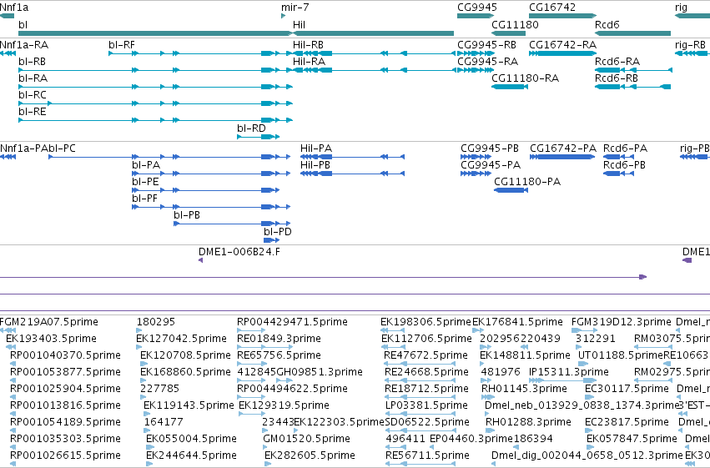The width and height of the screenshot is (710, 468).
Task: Click the DME1-006B24.F purple marker
Action: (x=200, y=260)
